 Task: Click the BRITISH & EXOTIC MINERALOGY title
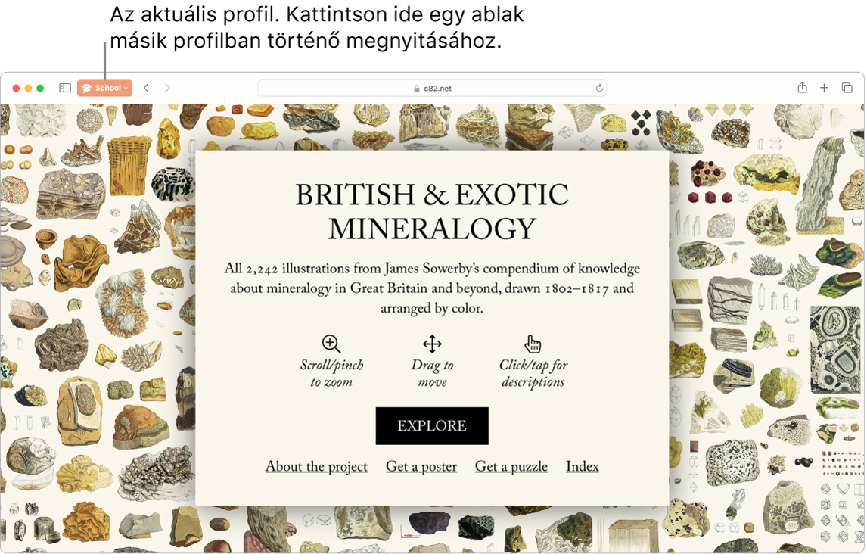(x=432, y=210)
